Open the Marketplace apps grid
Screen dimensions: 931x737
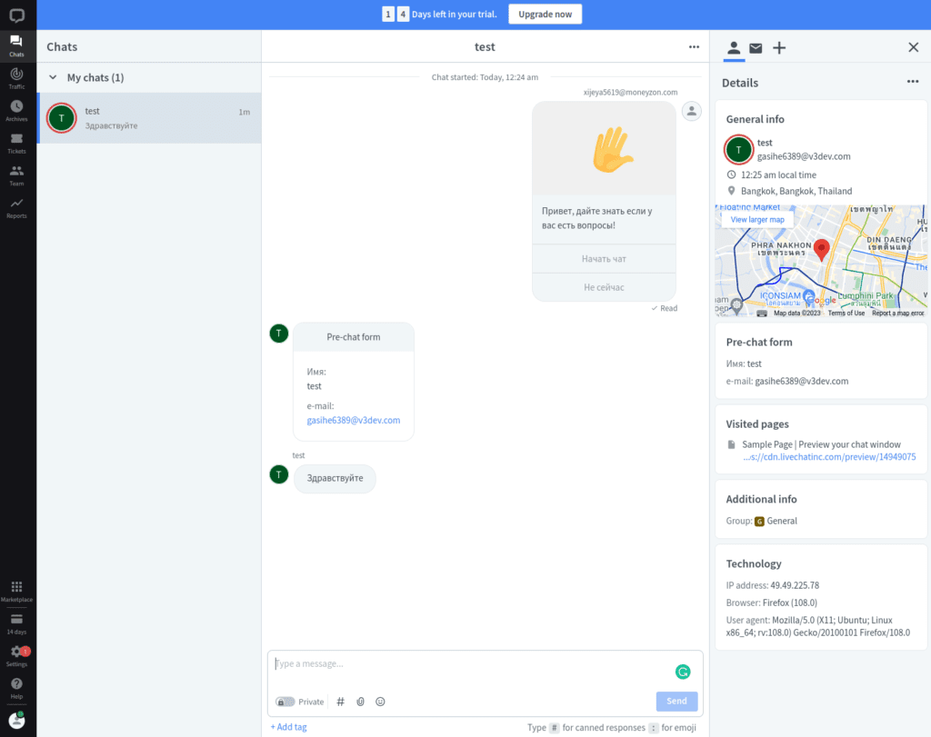coord(16,591)
